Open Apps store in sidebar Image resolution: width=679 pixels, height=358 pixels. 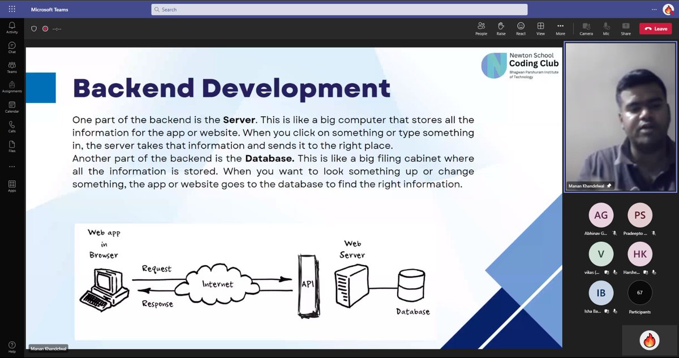(x=12, y=186)
